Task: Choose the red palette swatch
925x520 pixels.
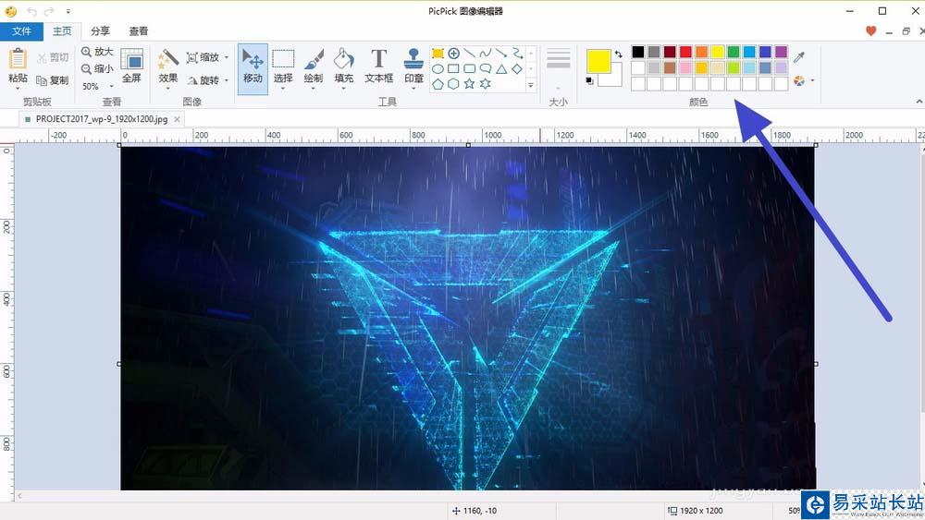Action: click(x=685, y=52)
